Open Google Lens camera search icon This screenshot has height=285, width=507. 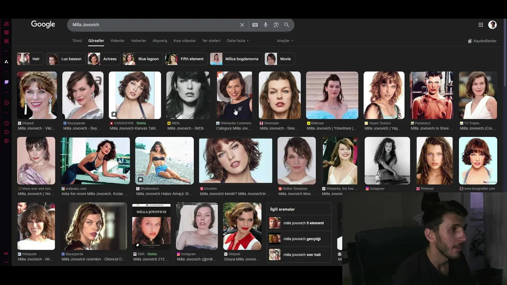pyautogui.click(x=276, y=25)
